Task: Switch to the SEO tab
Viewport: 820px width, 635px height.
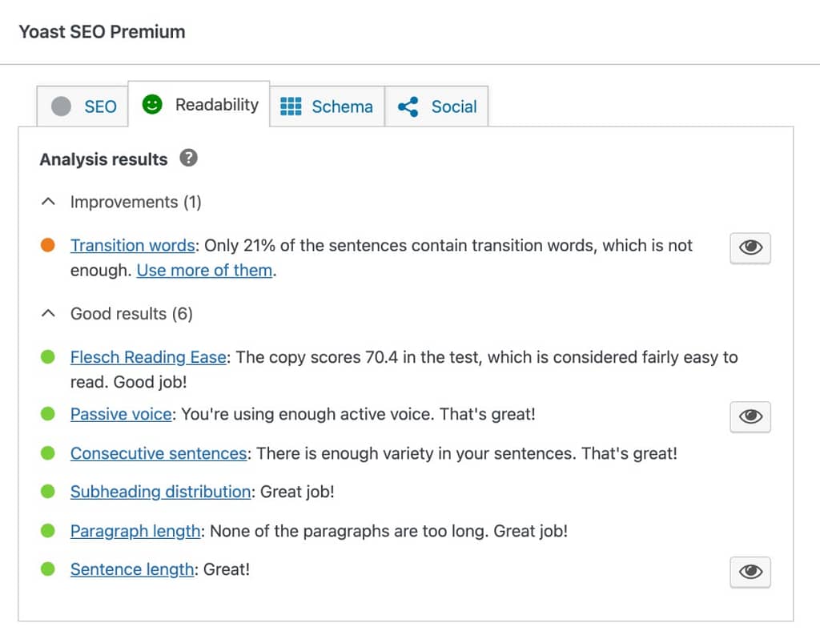Action: coord(82,107)
